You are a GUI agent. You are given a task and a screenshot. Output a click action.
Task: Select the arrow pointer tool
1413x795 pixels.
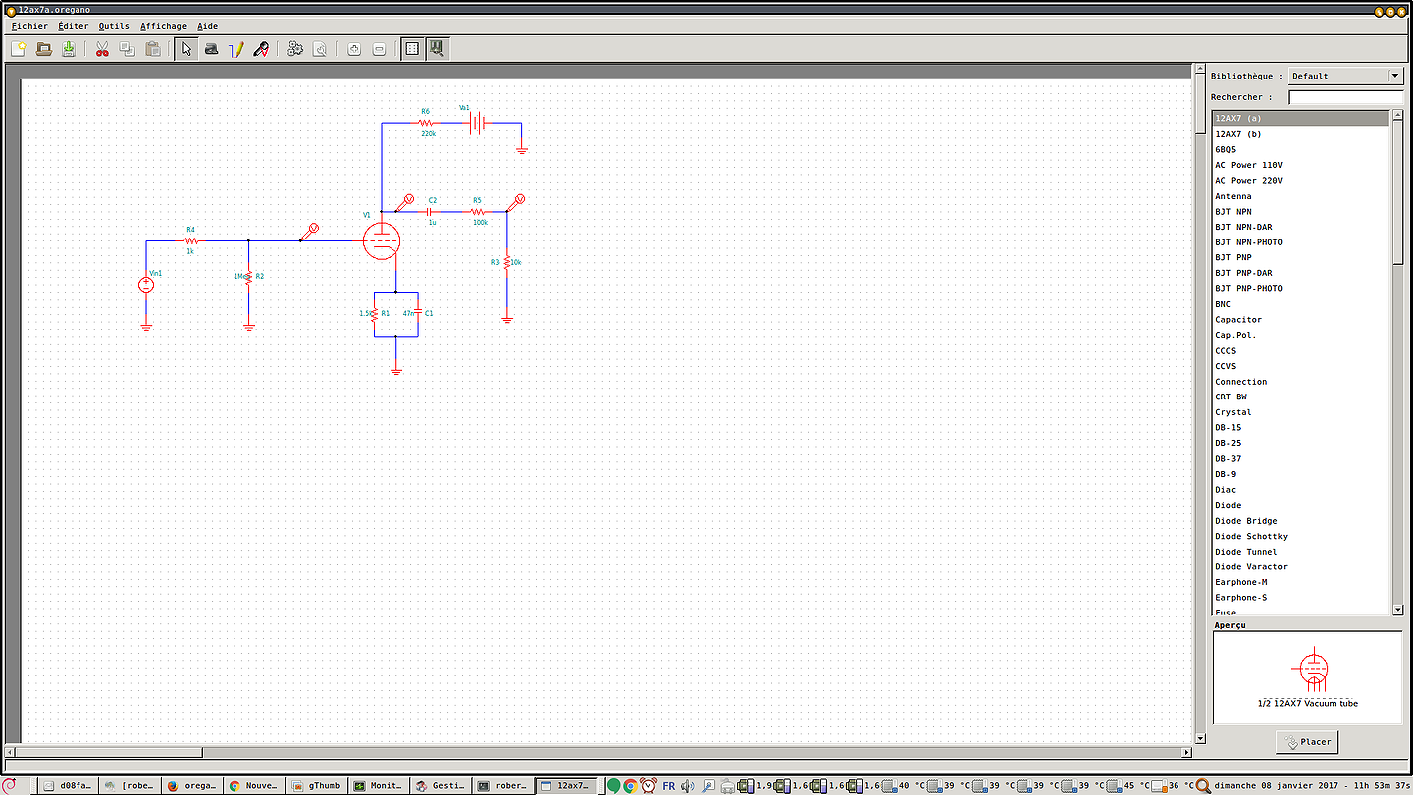pos(186,49)
